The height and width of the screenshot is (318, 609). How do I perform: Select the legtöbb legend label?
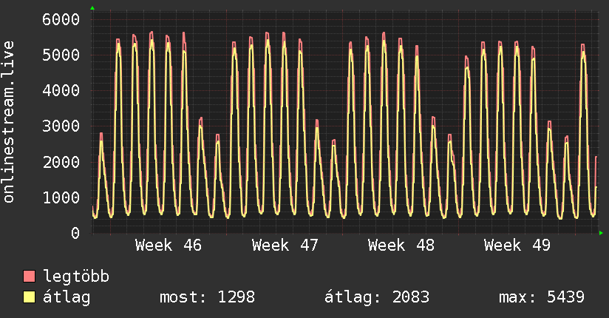pyautogui.click(x=76, y=277)
